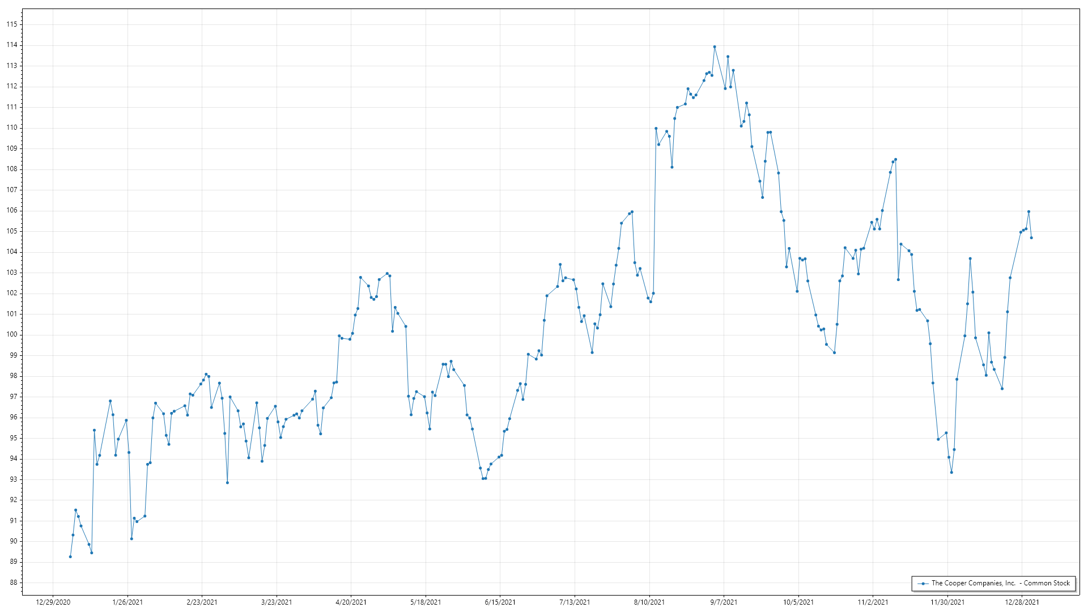Click the highest data point near 114

click(x=715, y=47)
